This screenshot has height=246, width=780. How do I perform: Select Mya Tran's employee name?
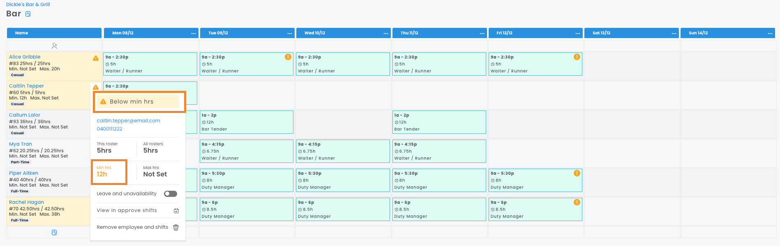click(21, 144)
